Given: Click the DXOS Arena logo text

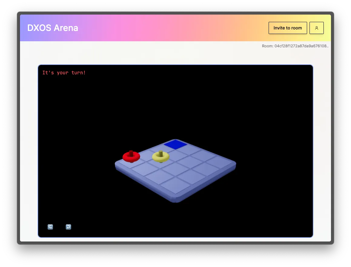Looking at the screenshot, I should coord(52,28).
